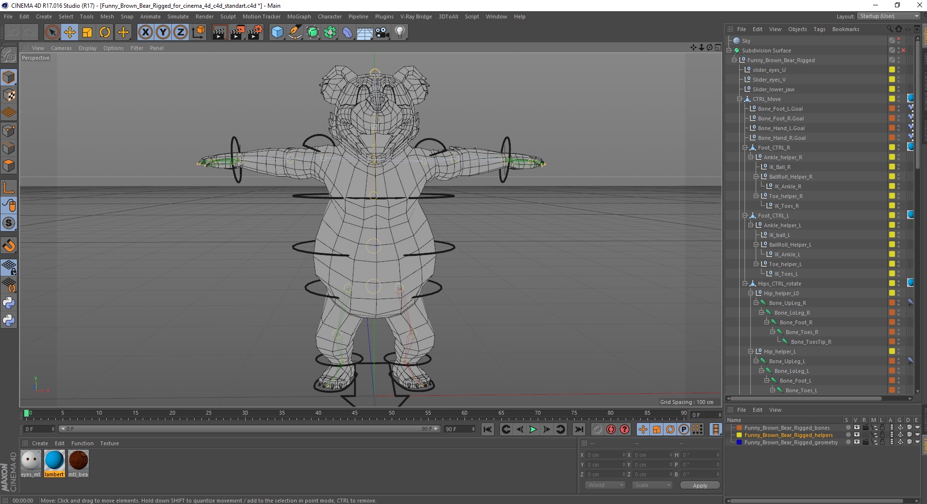Activate the Move tool in top toolbar
The width and height of the screenshot is (927, 504).
[70, 33]
